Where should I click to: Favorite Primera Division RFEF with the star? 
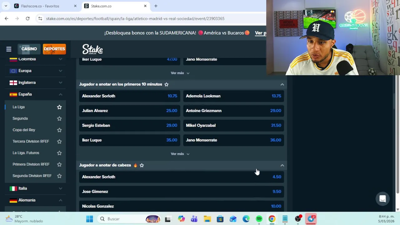tap(59, 164)
